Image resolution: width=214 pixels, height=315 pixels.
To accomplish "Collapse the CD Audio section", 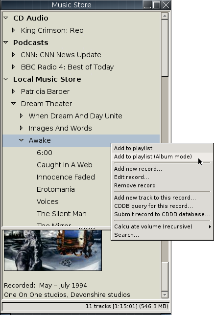I will pyautogui.click(x=6, y=18).
